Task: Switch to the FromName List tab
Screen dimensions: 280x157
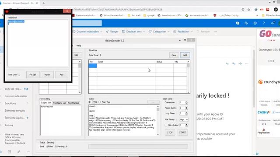Action: click(x=59, y=103)
